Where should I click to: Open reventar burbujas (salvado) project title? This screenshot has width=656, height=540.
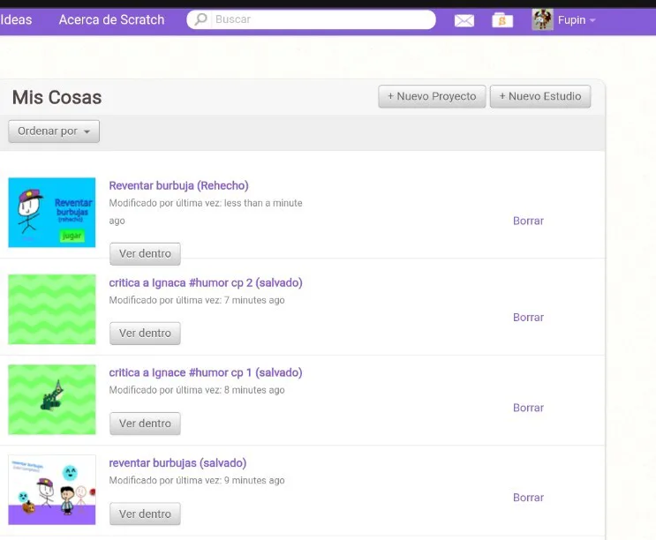click(177, 463)
